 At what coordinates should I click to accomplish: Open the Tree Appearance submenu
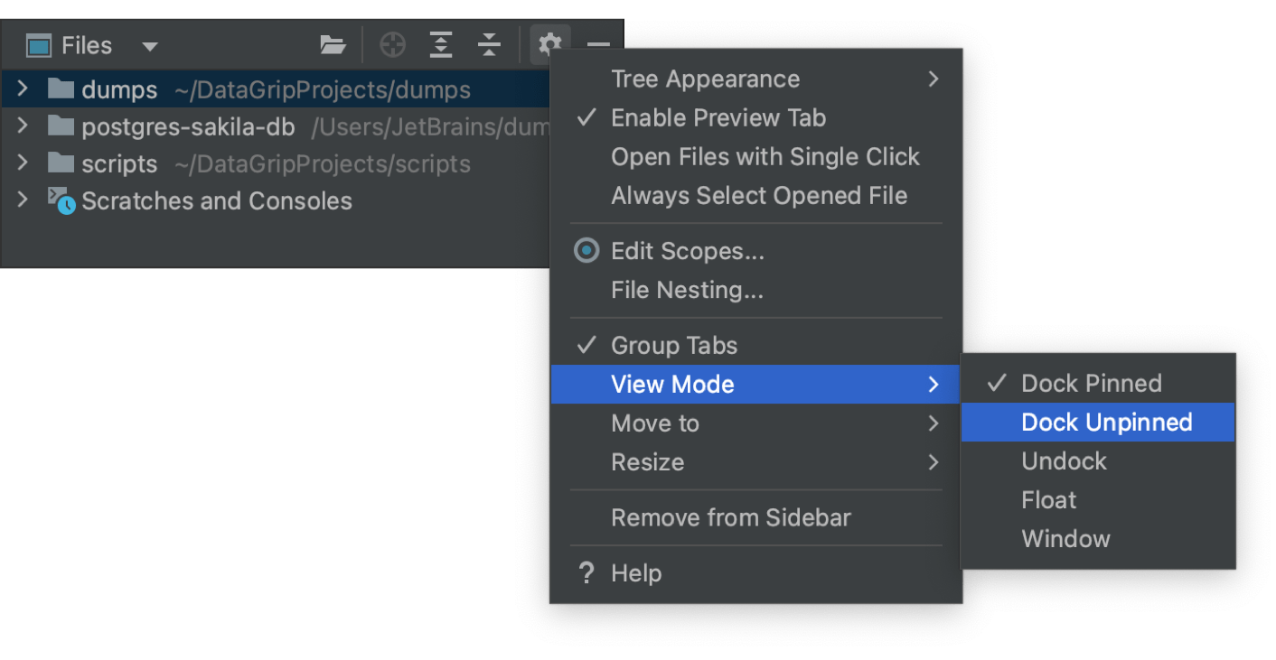(706, 79)
